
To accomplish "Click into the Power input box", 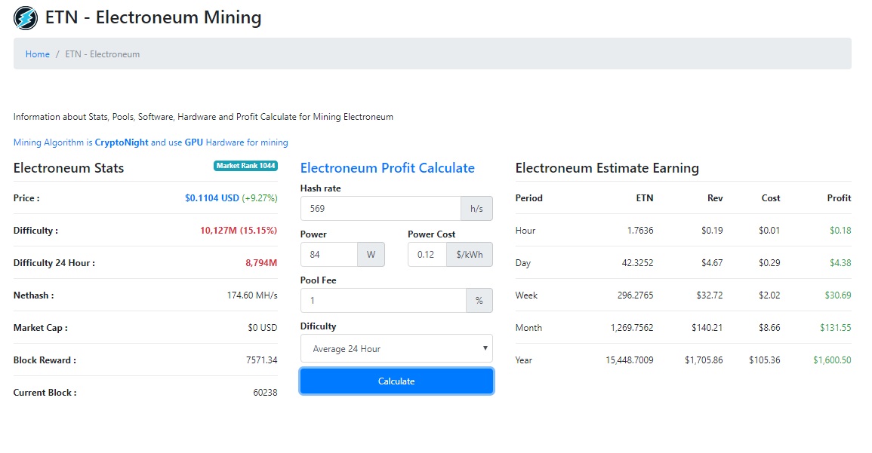I will tap(328, 255).
